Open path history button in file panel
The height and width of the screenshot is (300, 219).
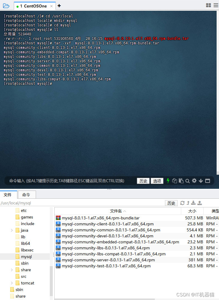171,203
